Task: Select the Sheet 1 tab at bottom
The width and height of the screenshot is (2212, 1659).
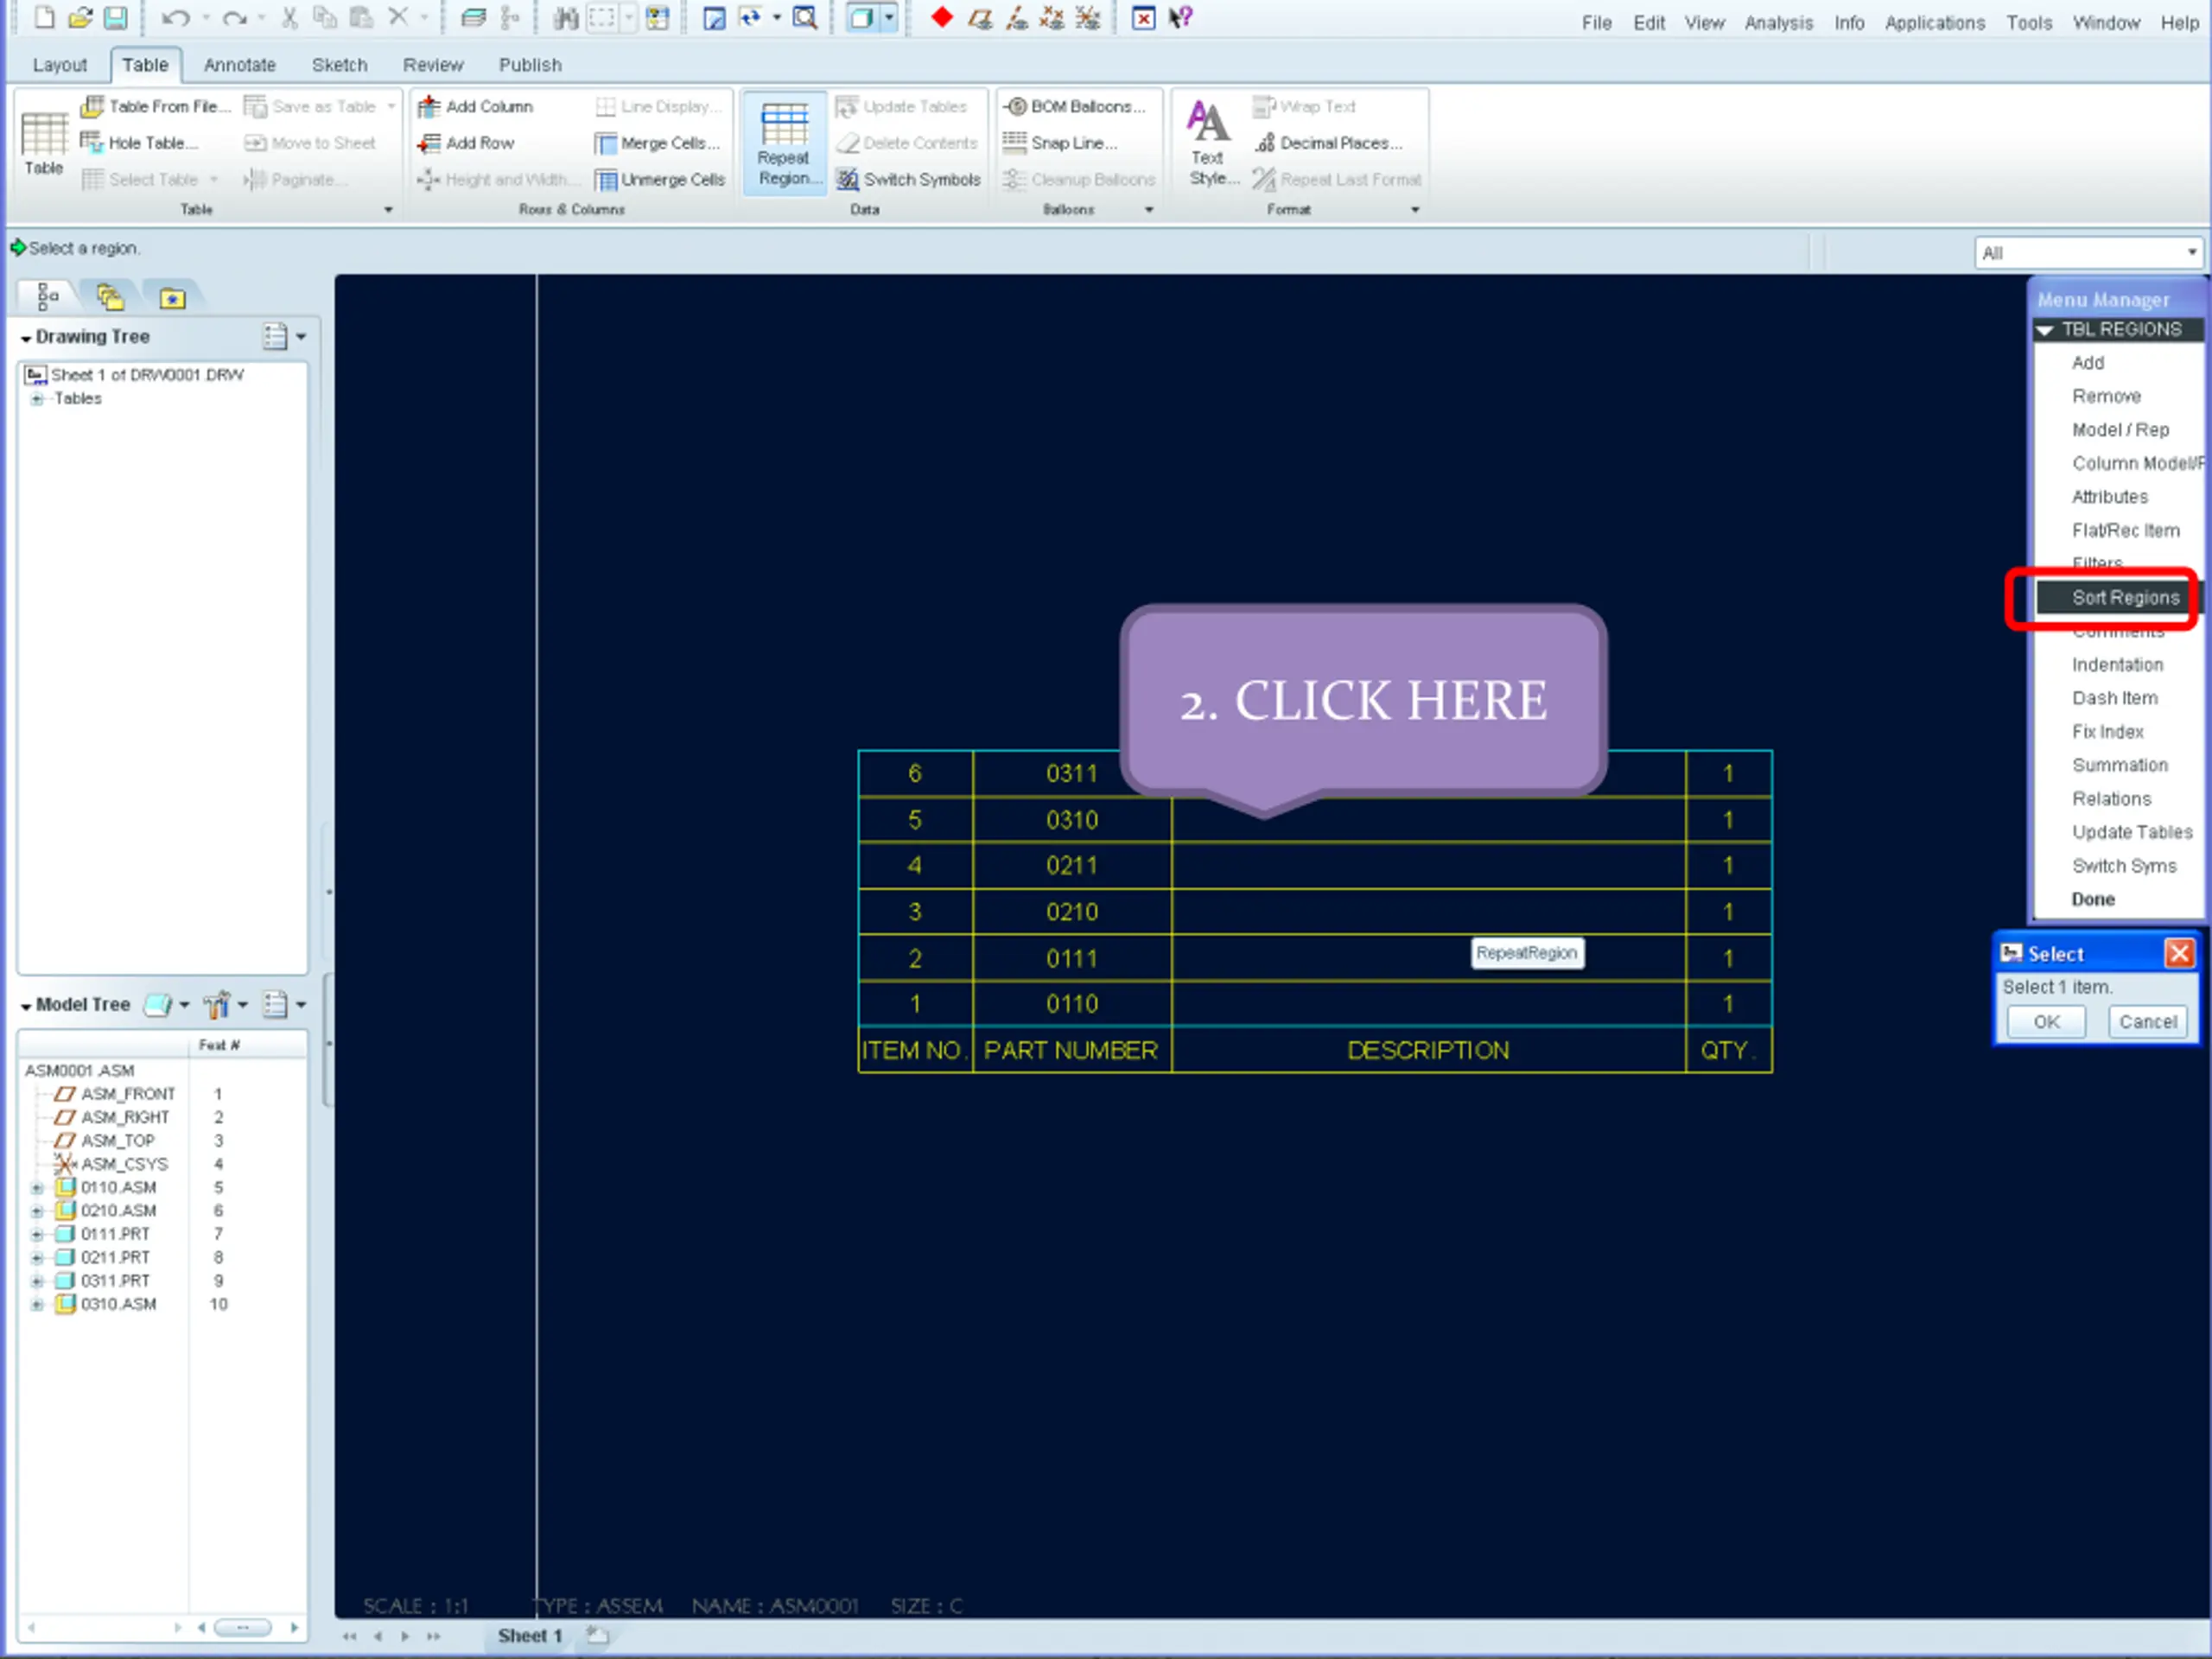Action: pyautogui.click(x=530, y=1636)
